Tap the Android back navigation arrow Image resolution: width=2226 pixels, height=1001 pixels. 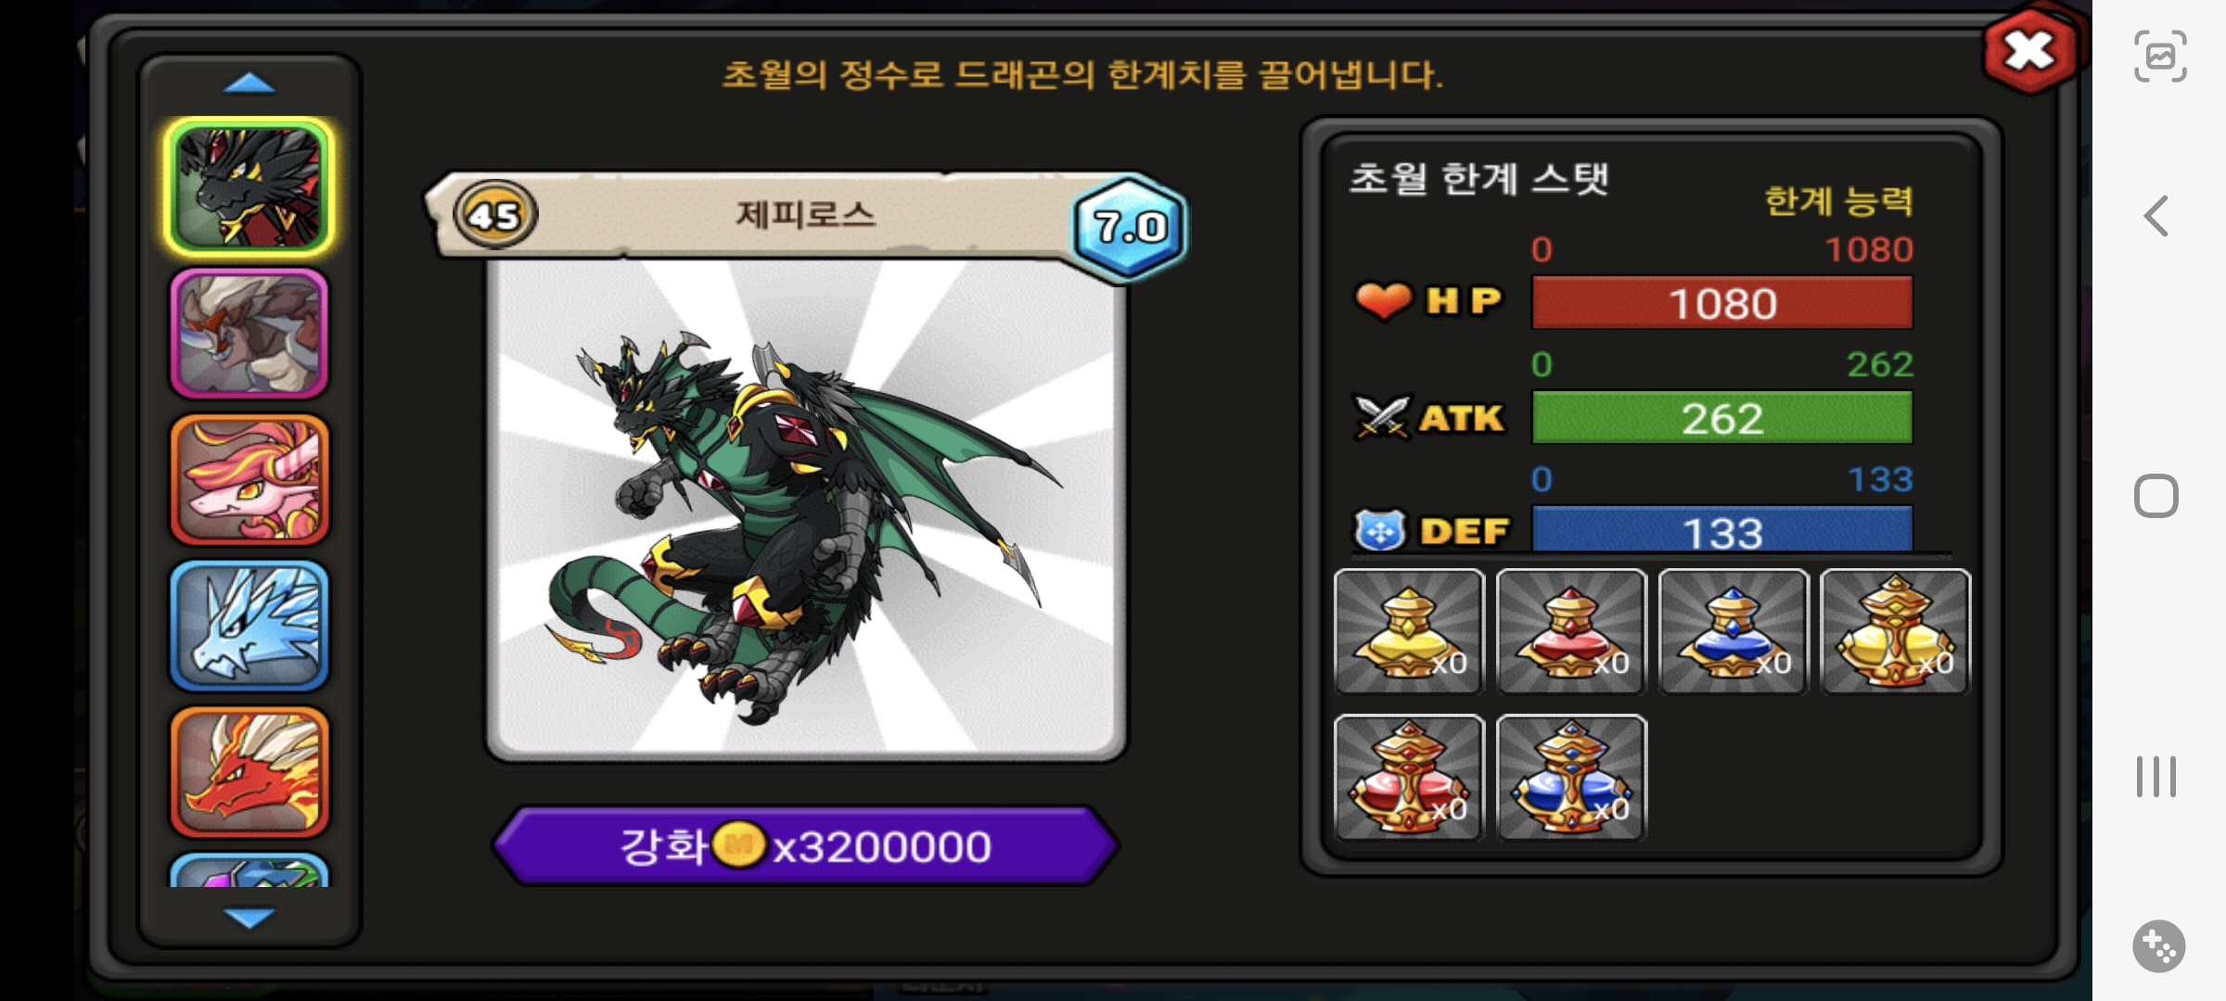(x=2157, y=216)
